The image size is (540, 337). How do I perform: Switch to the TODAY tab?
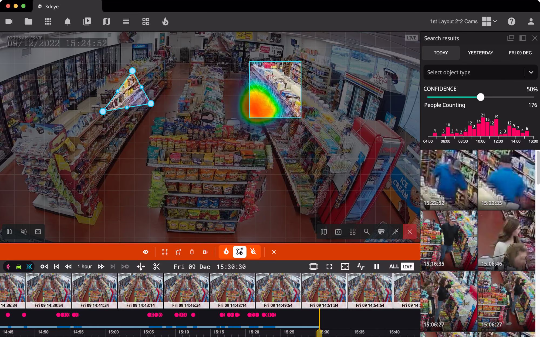pos(441,53)
